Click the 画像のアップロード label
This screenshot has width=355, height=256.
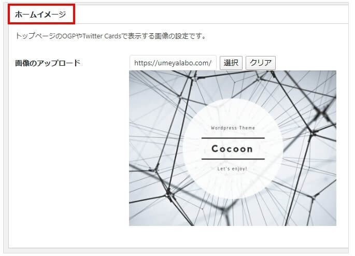(48, 63)
